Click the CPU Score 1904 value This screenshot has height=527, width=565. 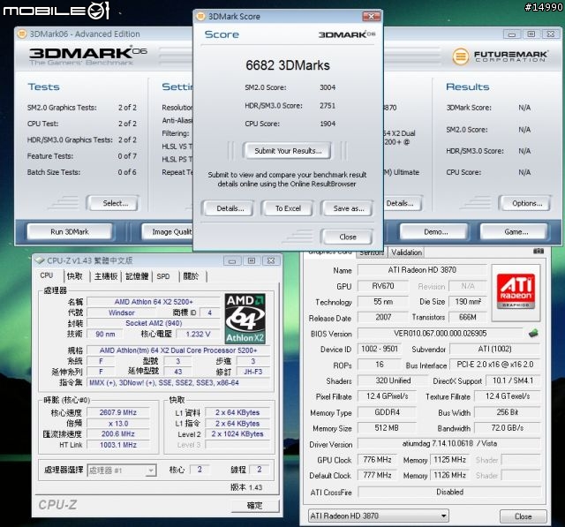pyautogui.click(x=328, y=124)
